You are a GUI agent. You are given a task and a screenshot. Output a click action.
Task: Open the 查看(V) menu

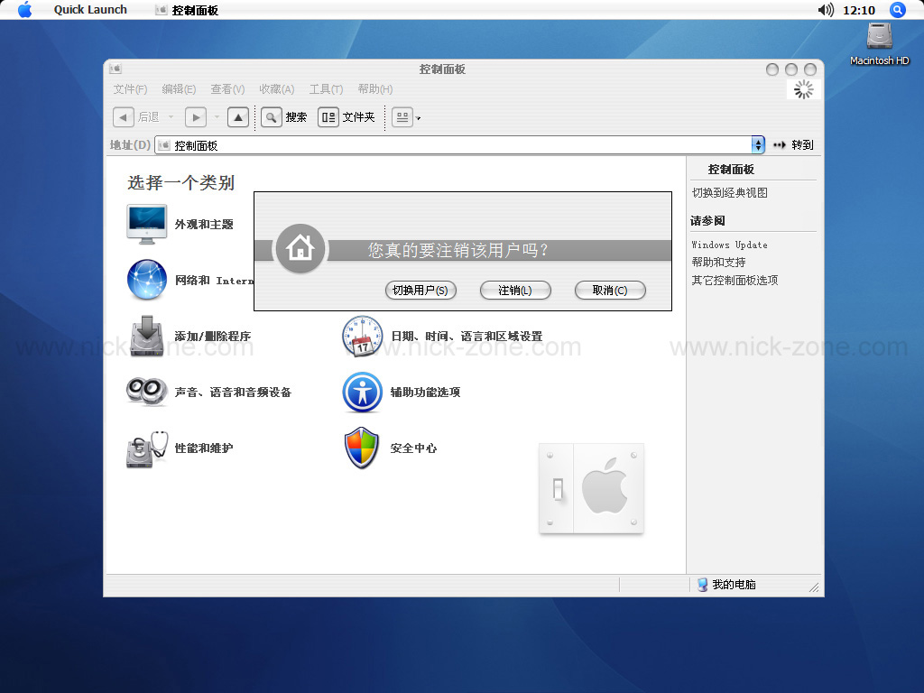point(227,89)
